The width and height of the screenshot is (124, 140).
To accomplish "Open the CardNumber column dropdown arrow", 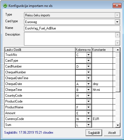I will 89,66.
